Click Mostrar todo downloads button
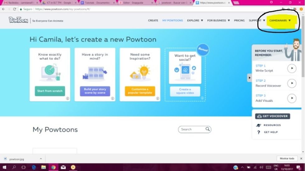This screenshot has width=305, height=171. tap(287, 159)
